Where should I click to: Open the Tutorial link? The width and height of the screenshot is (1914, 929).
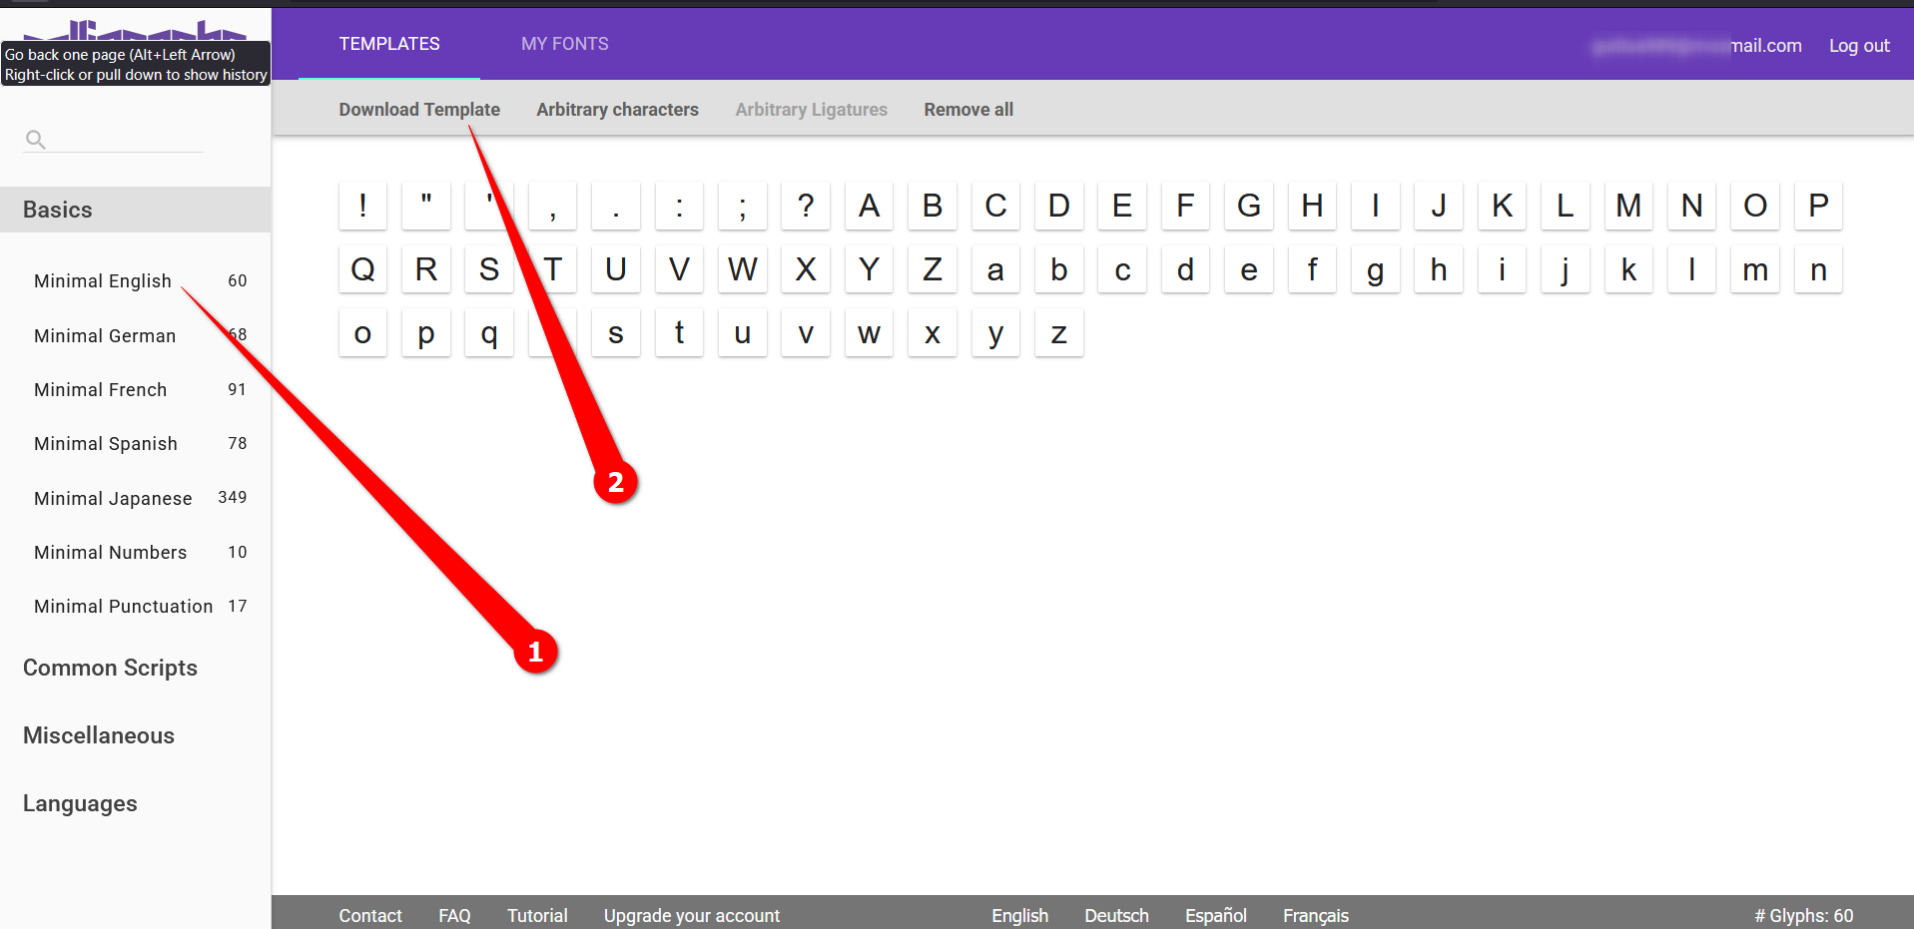coord(537,916)
